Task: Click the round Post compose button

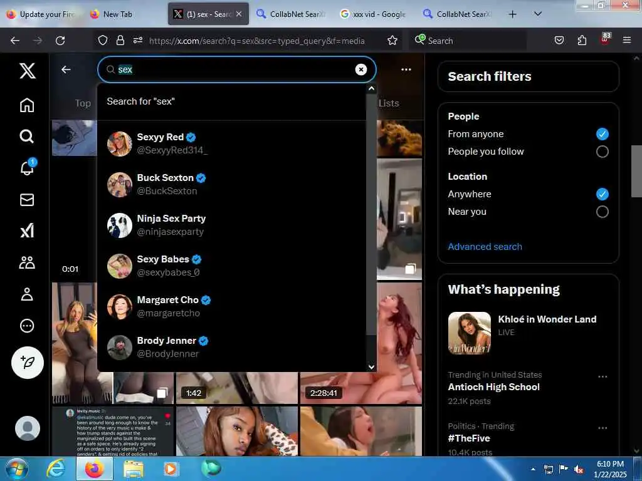Action: point(28,363)
